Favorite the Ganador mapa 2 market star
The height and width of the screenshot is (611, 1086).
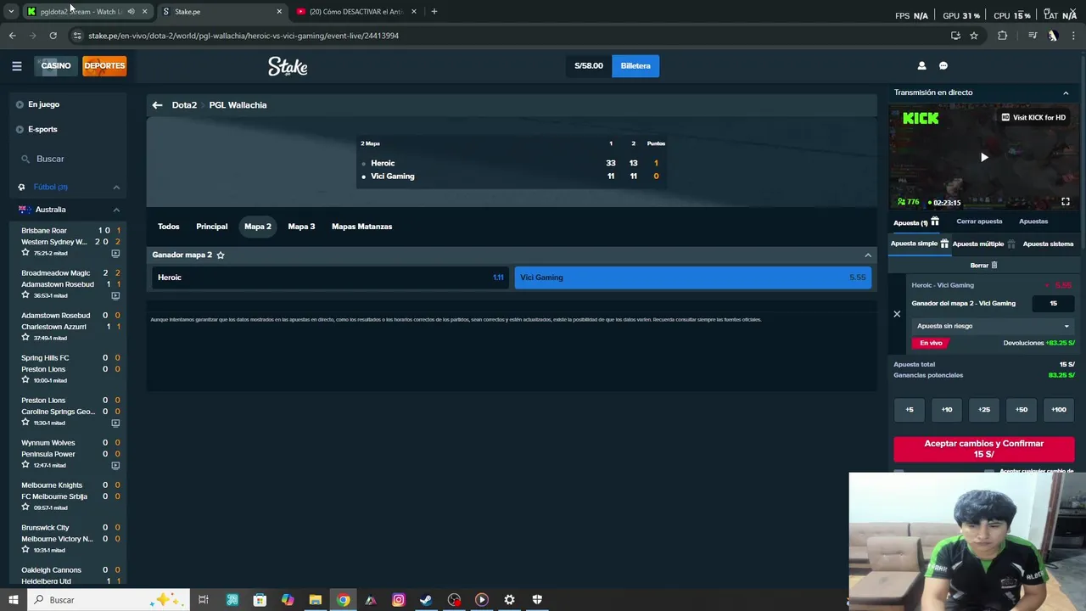(221, 255)
